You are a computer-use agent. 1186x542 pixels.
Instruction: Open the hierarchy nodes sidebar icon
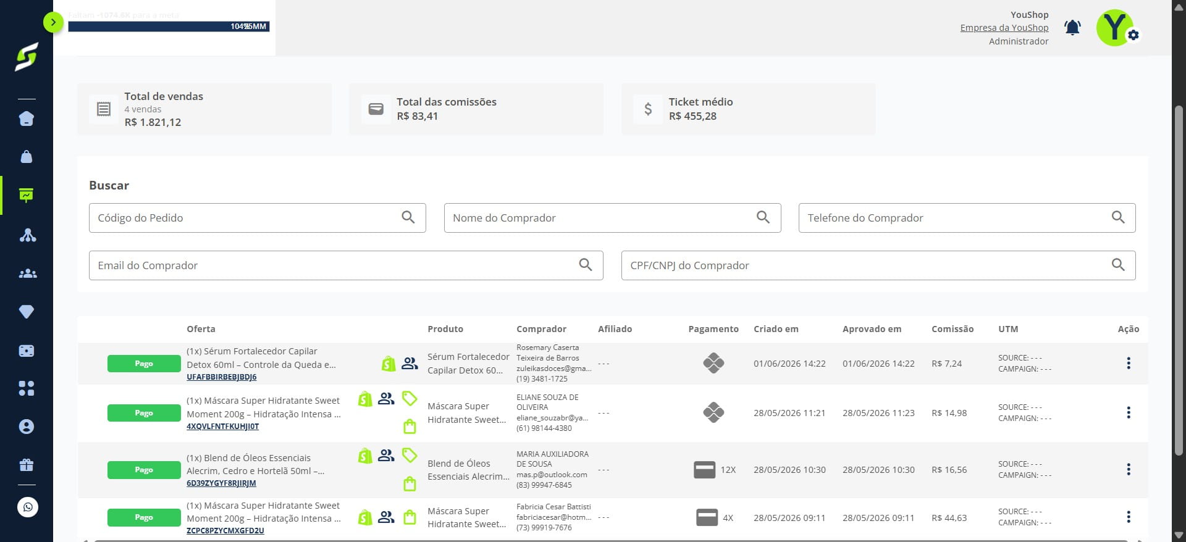click(x=27, y=235)
